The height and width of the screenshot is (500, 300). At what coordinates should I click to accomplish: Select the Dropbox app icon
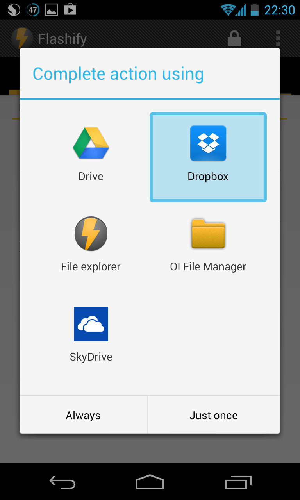coord(208,143)
